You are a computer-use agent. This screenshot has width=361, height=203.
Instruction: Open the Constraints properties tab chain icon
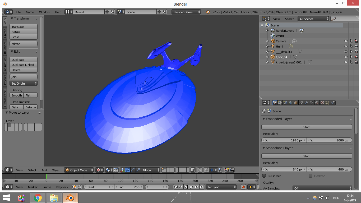[301, 103]
